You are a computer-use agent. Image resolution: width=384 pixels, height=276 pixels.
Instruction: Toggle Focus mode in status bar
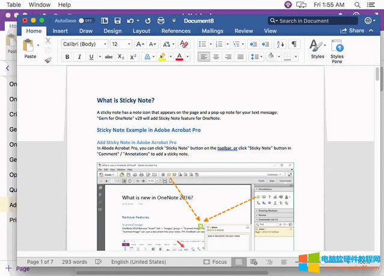coord(216,262)
